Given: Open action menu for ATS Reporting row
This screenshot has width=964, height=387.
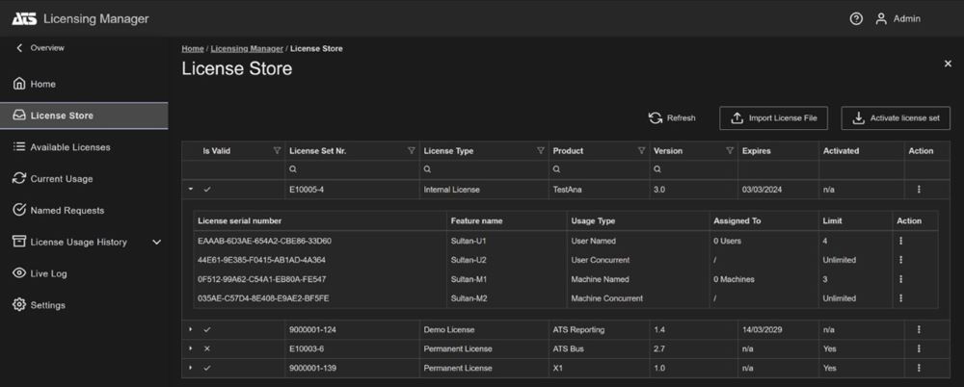Looking at the screenshot, I should 919,330.
